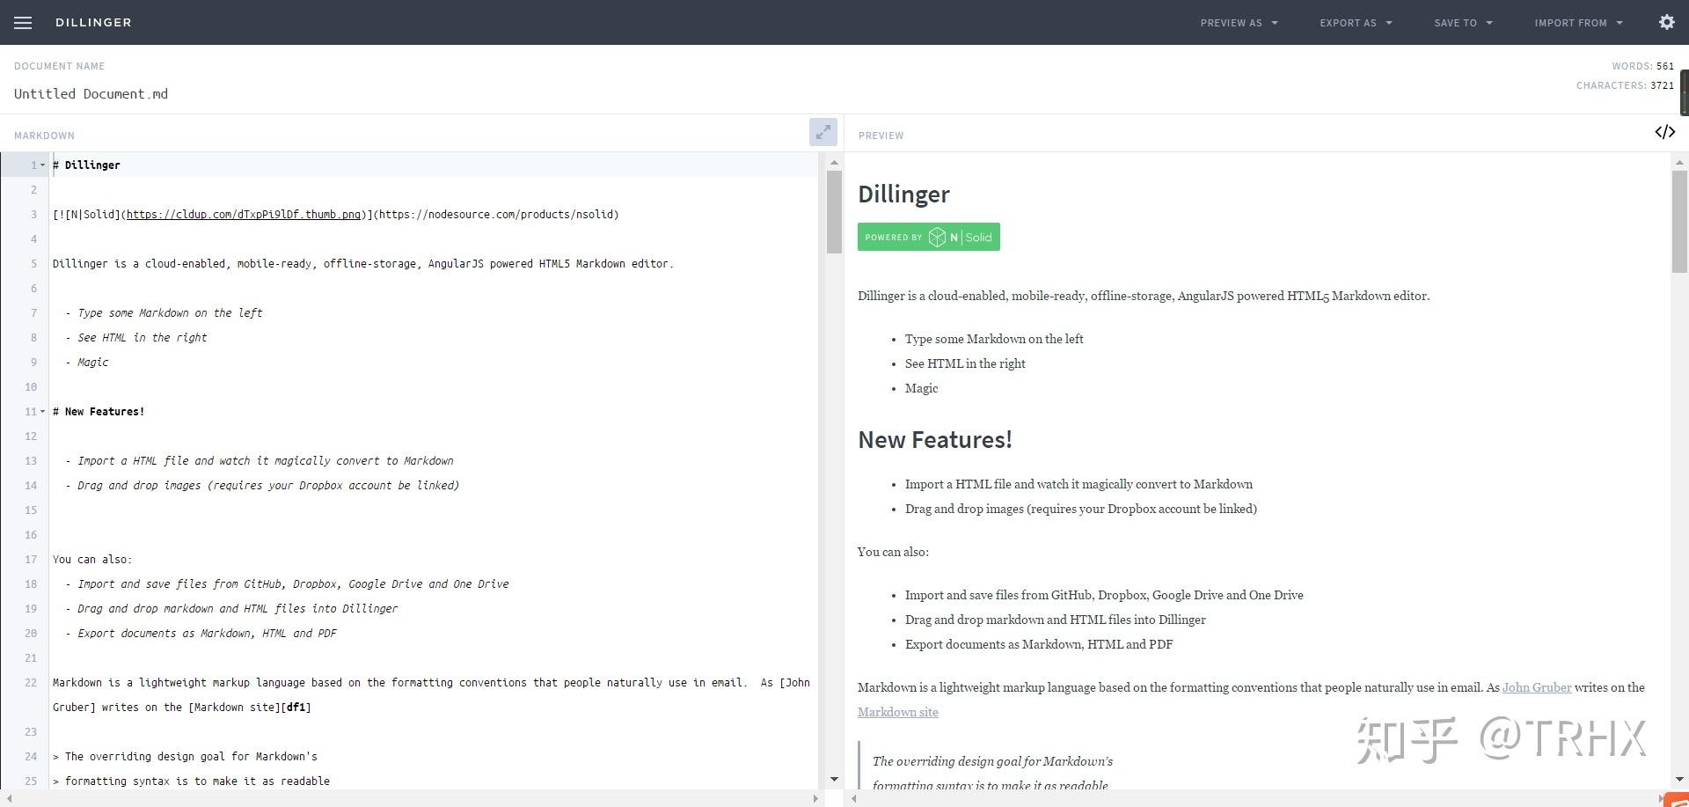Image resolution: width=1689 pixels, height=807 pixels.
Task: Place cursor on '# Dillinger' editor line
Action: 86,165
